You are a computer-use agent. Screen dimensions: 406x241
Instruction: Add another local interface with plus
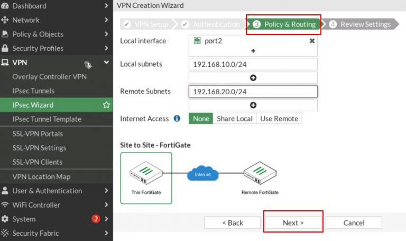point(253,51)
